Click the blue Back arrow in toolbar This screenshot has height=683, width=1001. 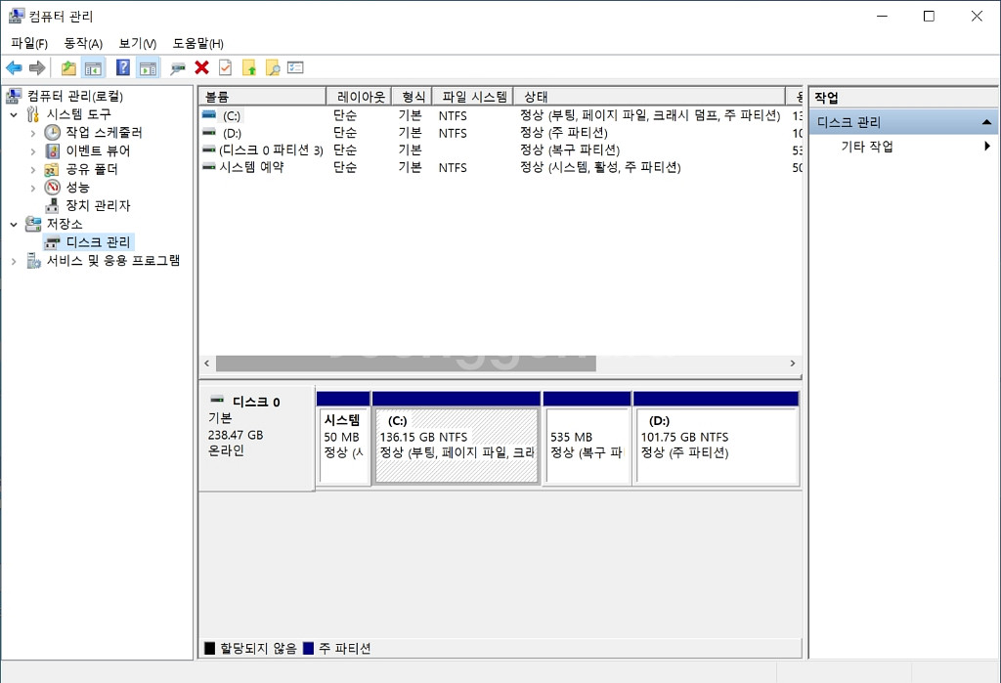pos(14,67)
